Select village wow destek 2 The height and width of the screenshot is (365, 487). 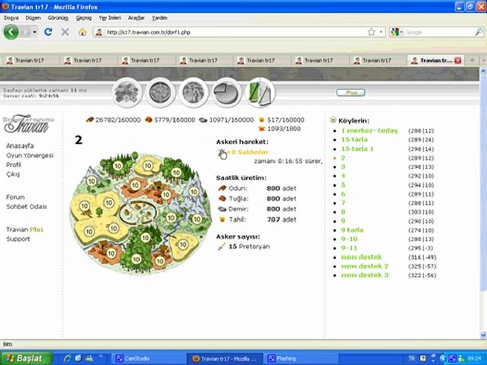[365, 266]
